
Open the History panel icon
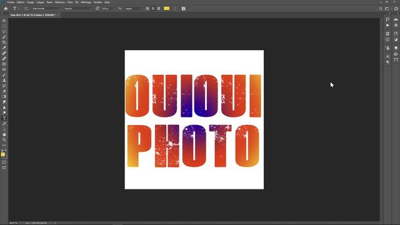[x=387, y=19]
